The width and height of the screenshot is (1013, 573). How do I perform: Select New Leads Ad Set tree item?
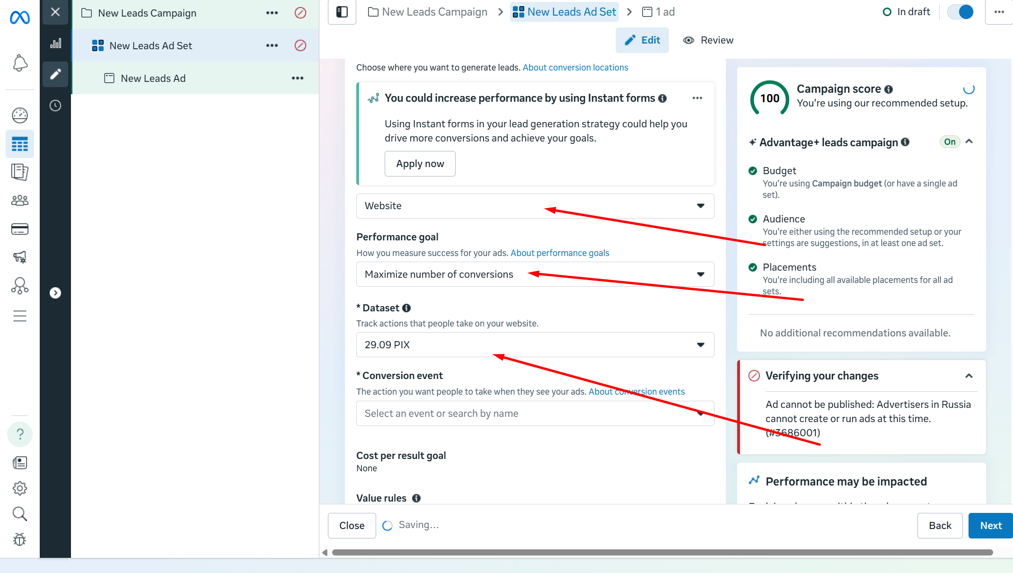pyautogui.click(x=150, y=45)
